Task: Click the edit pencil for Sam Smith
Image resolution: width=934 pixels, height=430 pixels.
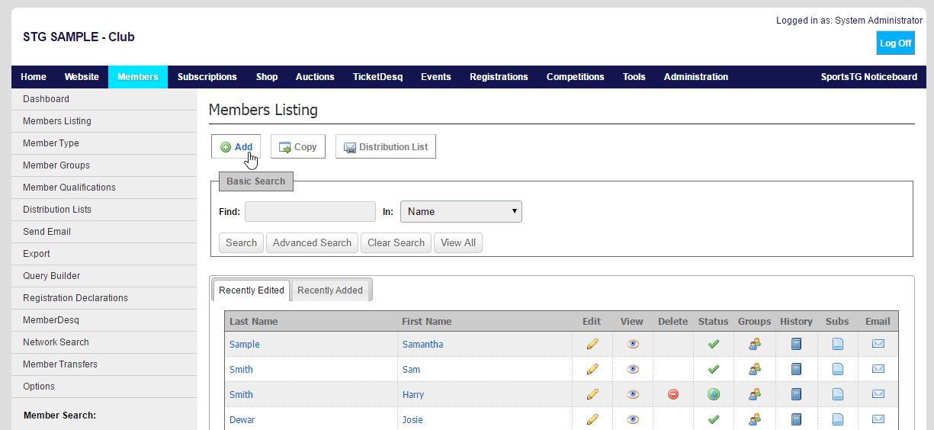Action: coord(592,369)
